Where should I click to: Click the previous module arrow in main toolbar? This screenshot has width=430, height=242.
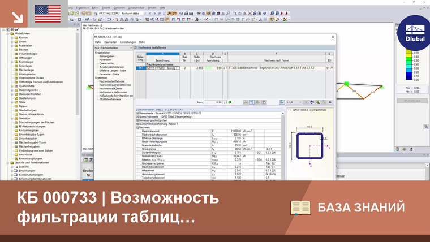point(150,14)
